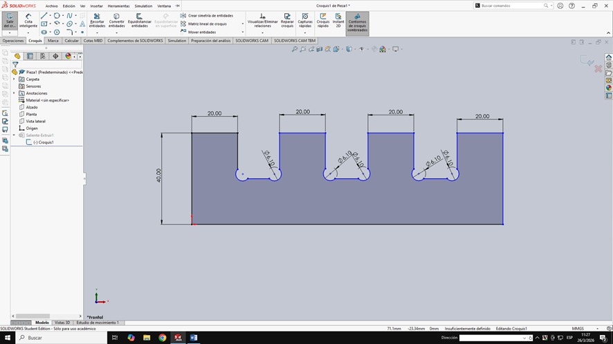Expand the Anotaciones tree node
The height and width of the screenshot is (344, 613).
[x=14, y=93]
